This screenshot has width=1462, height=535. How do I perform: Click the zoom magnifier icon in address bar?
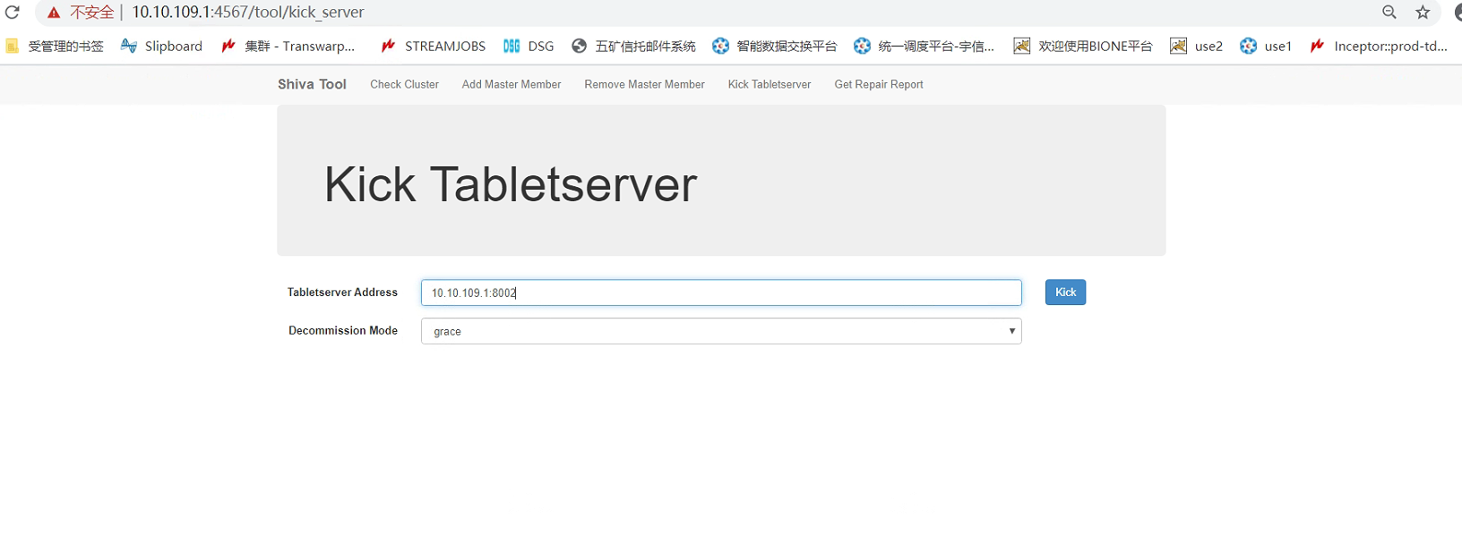pyautogui.click(x=1389, y=13)
